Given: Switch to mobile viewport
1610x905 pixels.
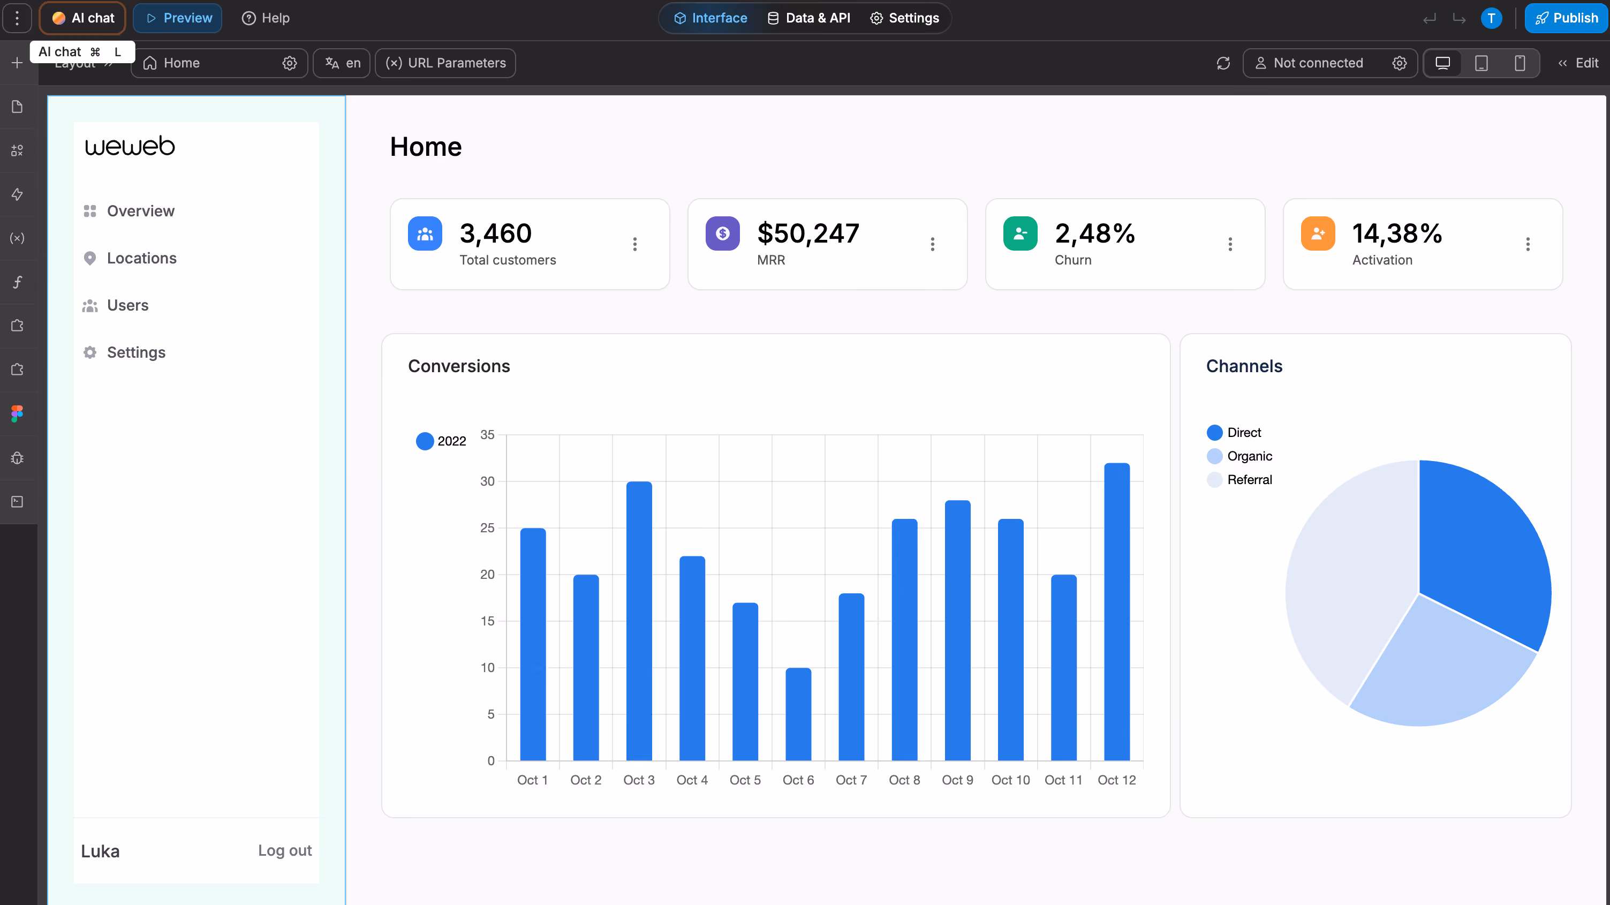Looking at the screenshot, I should (x=1520, y=63).
